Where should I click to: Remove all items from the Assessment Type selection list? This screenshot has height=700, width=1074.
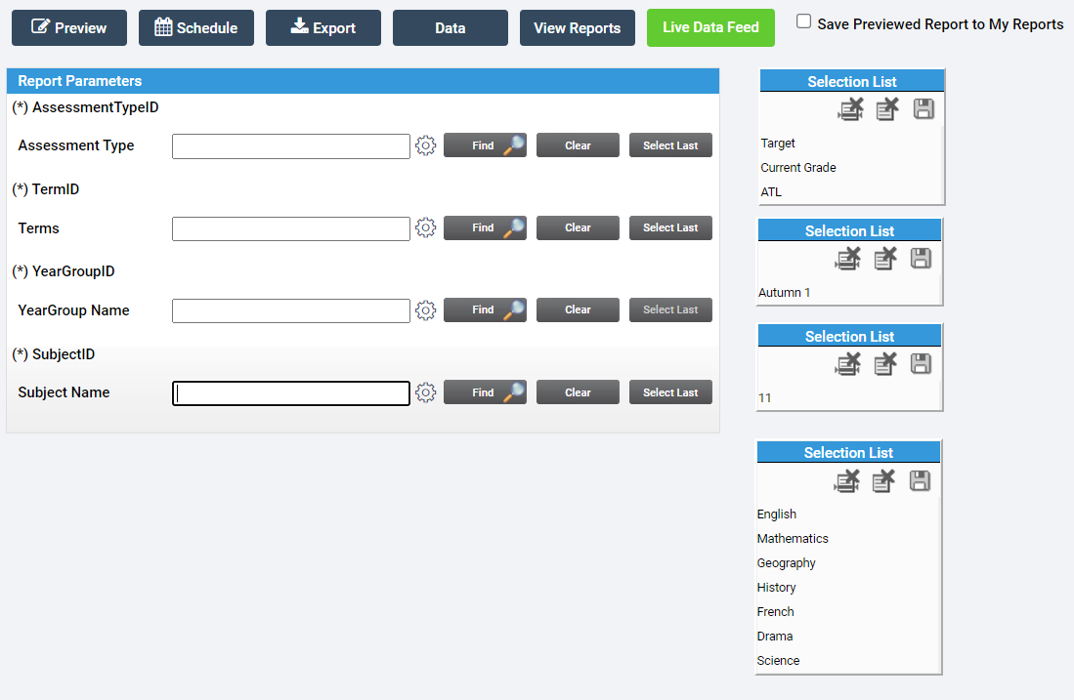(850, 108)
